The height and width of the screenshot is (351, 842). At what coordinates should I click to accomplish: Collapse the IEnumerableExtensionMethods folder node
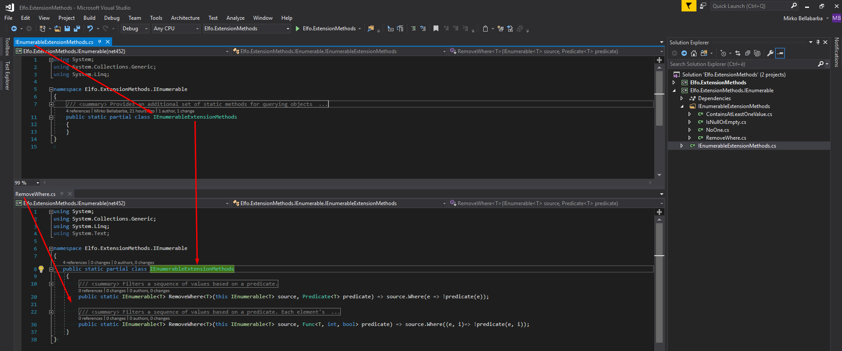coord(682,106)
